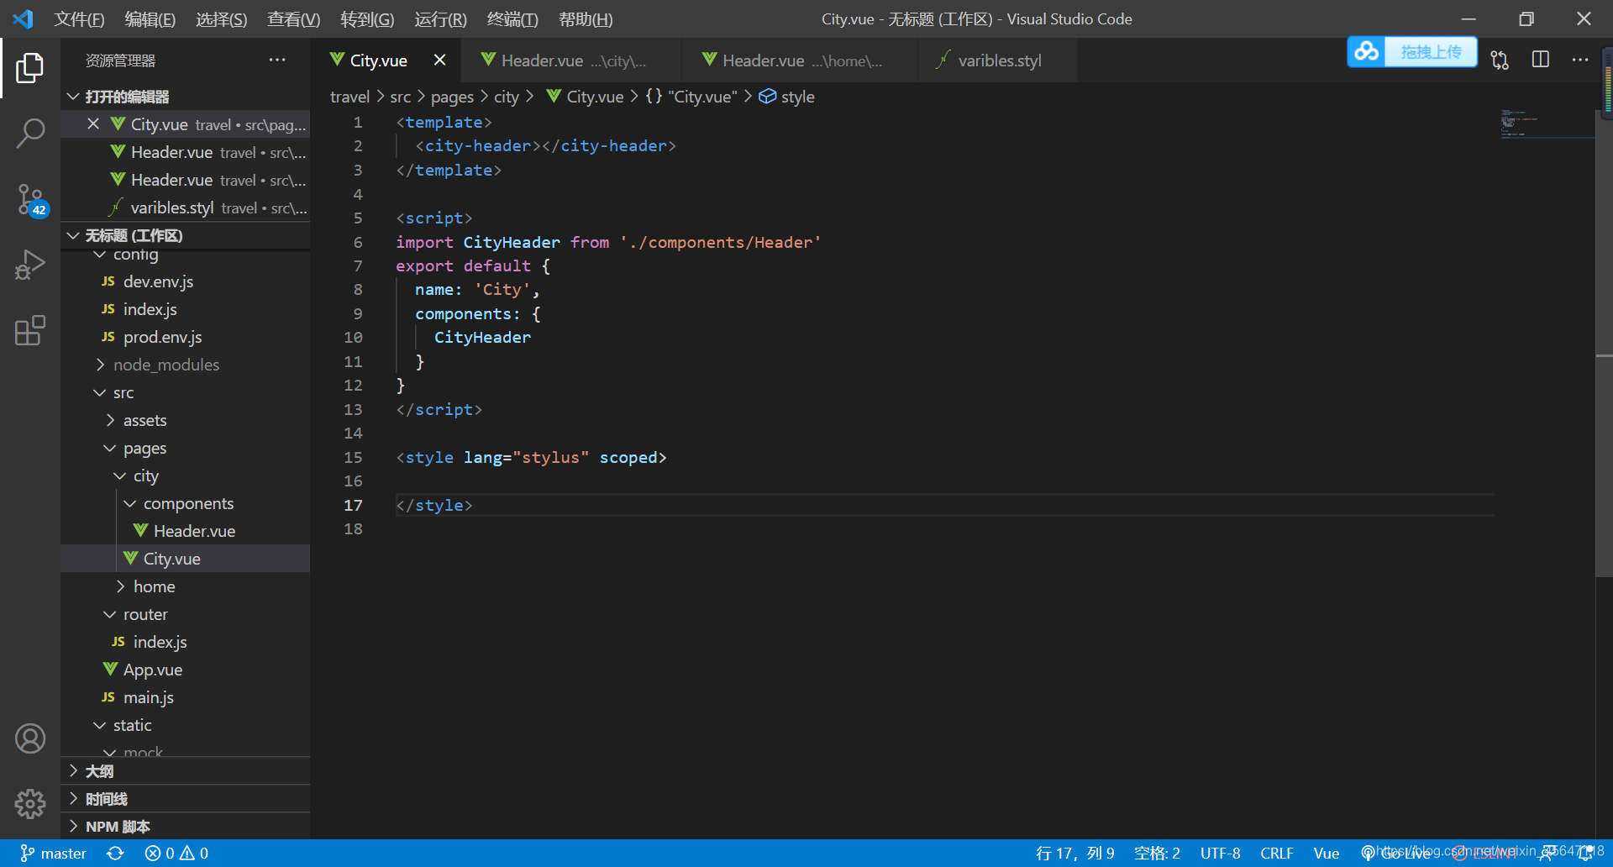Viewport: 1613px width, 867px height.
Task: Change encoding via UTF-8 status item
Action: point(1220,854)
